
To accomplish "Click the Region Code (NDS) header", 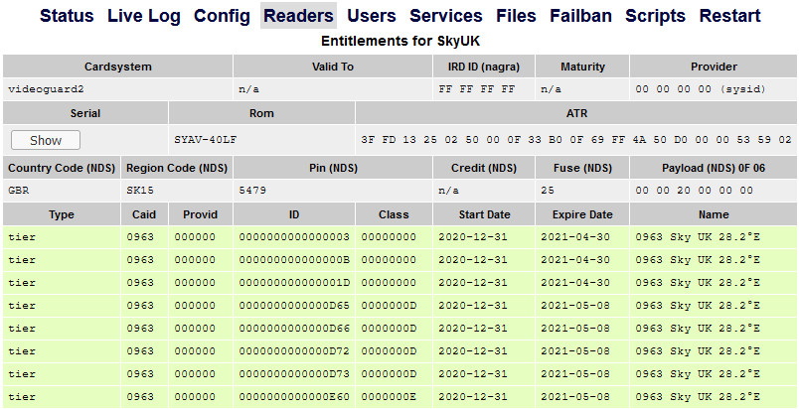I will (177, 168).
